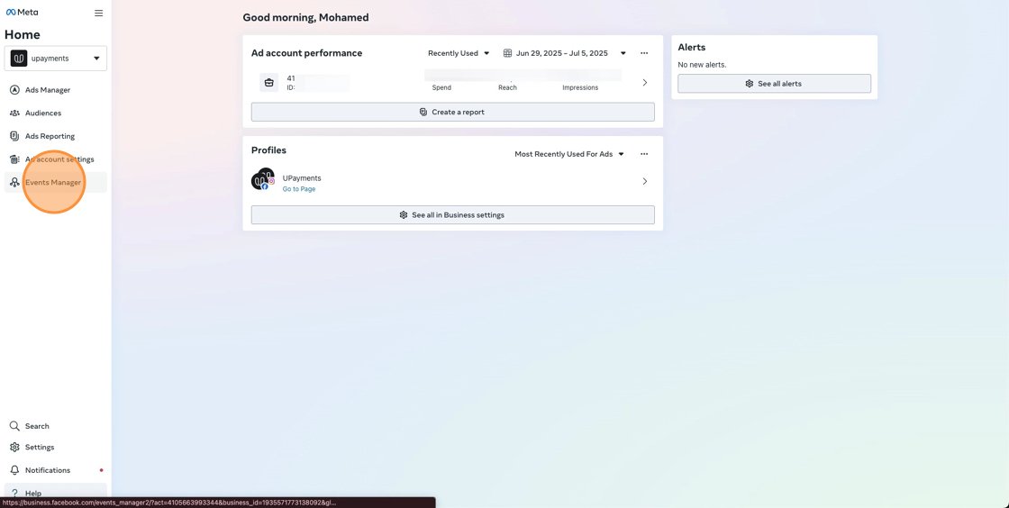Open Events Manager in sidebar
This screenshot has height=508, width=1009.
[55, 183]
